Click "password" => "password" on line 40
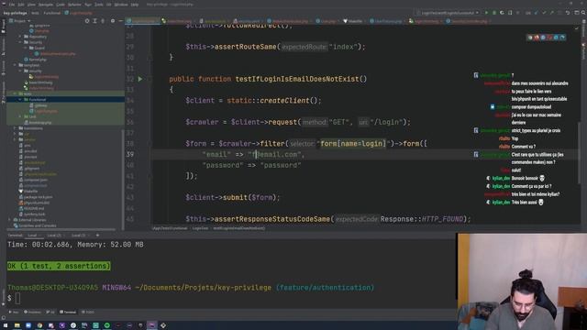The image size is (587, 330). pyautogui.click(x=251, y=165)
